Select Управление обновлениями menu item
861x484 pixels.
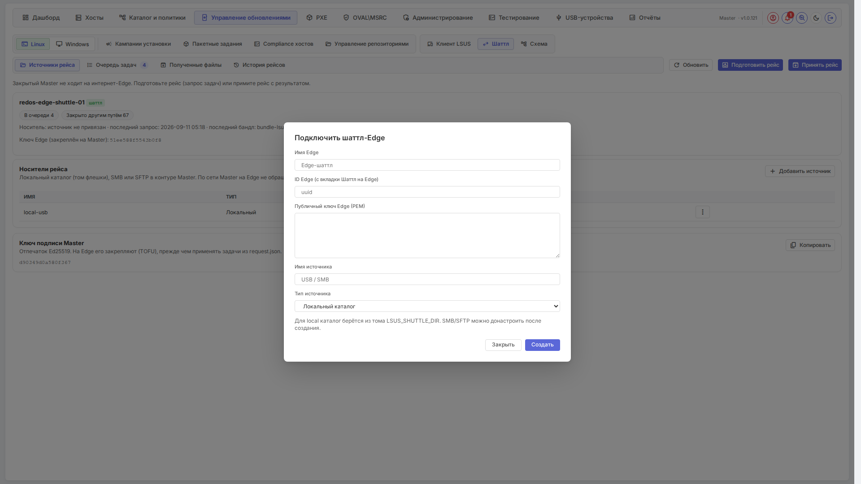pos(246,18)
